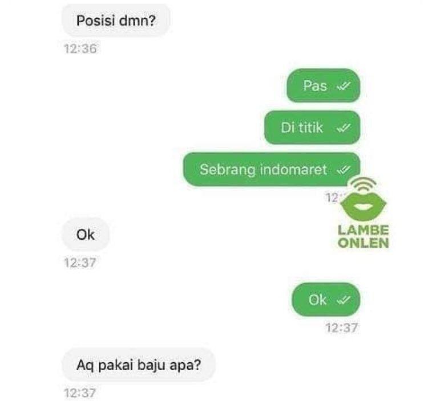Viewport: 428px width, 401px height.
Task: Click the LAMBE ONLEN watermark text
Action: point(364,237)
